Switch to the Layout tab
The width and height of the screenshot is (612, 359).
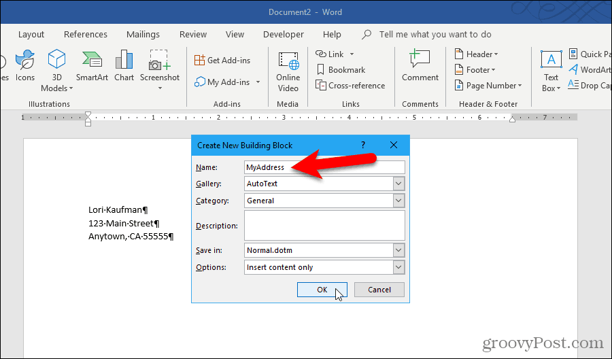pyautogui.click(x=31, y=35)
